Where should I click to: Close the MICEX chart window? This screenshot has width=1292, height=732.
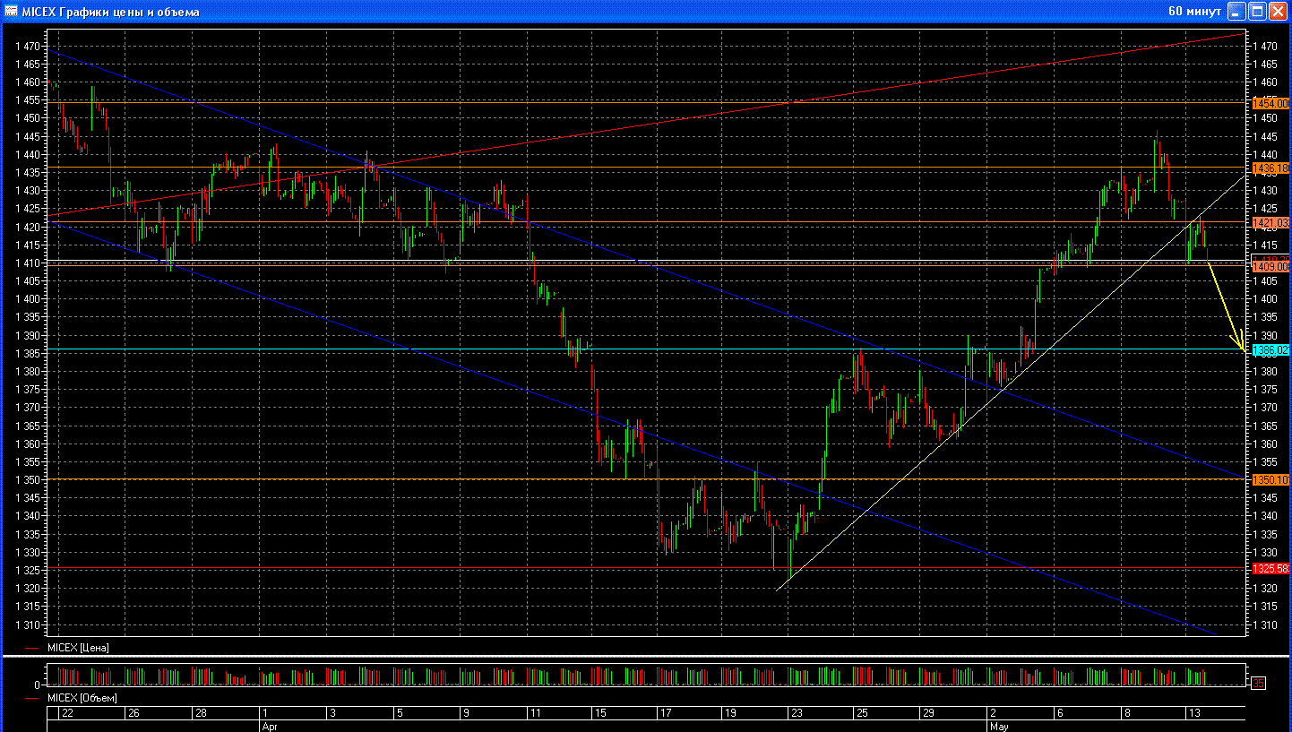[1278, 12]
